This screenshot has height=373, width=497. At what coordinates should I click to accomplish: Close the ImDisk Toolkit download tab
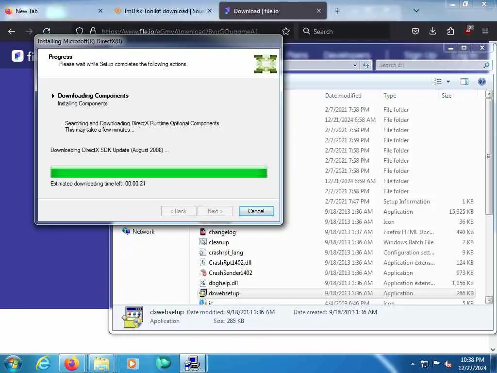coord(210,11)
